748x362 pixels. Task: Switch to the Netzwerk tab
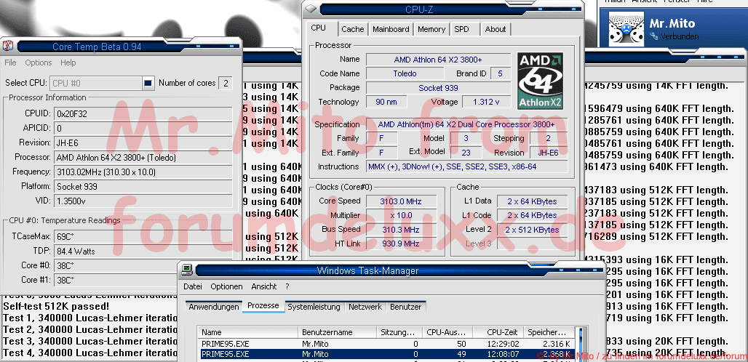(365, 307)
